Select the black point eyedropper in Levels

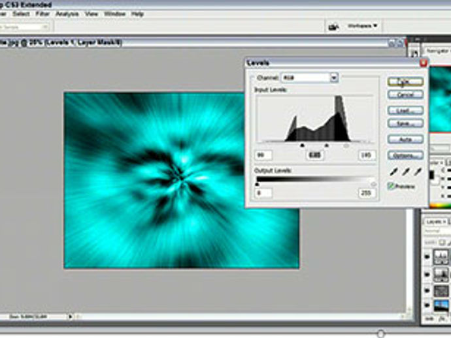click(393, 172)
